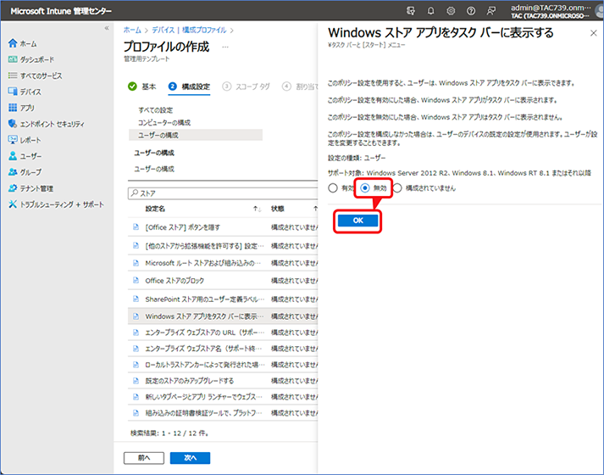
Task: Open the ellipsis menu next to プロファイルの作成
Action: point(225,47)
